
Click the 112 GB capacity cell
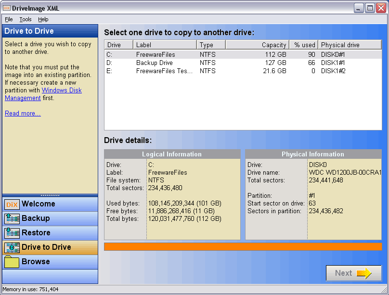click(x=276, y=54)
